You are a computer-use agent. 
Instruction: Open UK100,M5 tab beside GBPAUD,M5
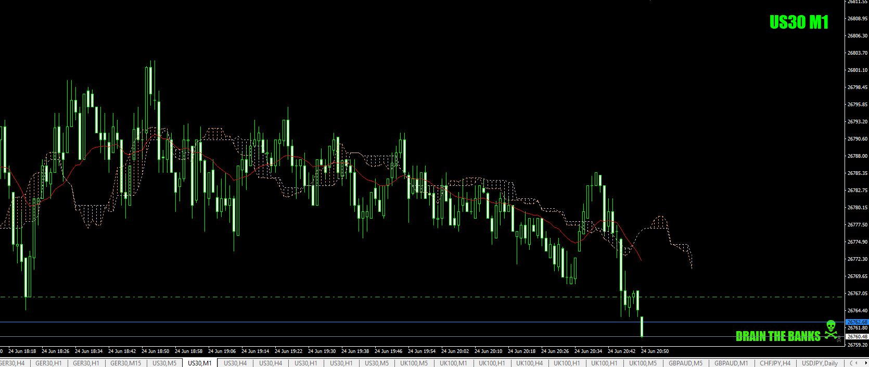(643, 363)
